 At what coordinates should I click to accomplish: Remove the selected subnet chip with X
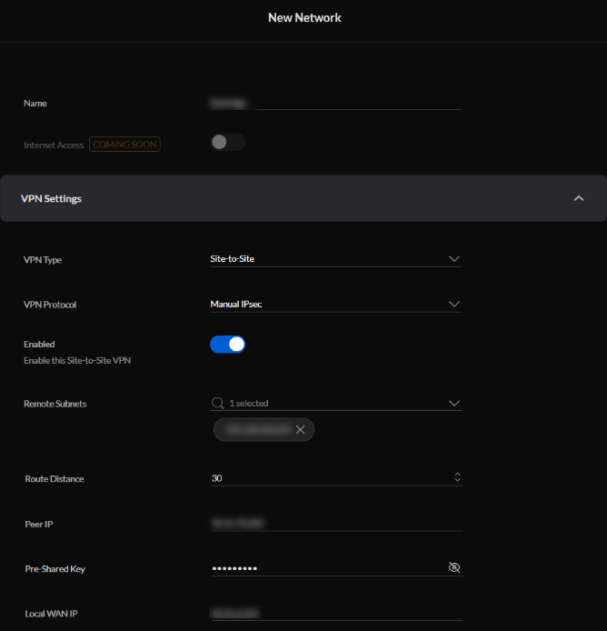point(300,429)
